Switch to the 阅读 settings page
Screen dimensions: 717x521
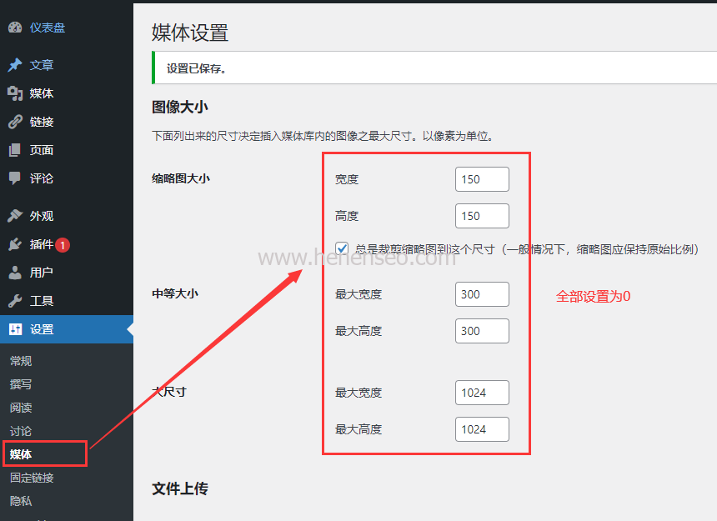coord(21,407)
